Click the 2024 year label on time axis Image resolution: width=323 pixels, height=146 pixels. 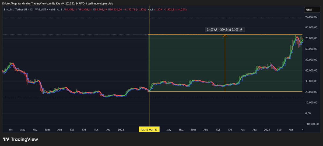pyautogui.click(x=267, y=130)
